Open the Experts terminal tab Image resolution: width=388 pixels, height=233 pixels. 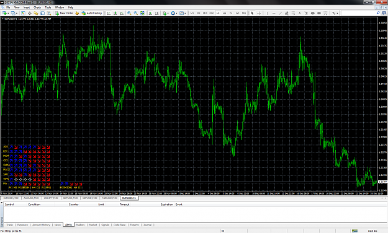134,225
